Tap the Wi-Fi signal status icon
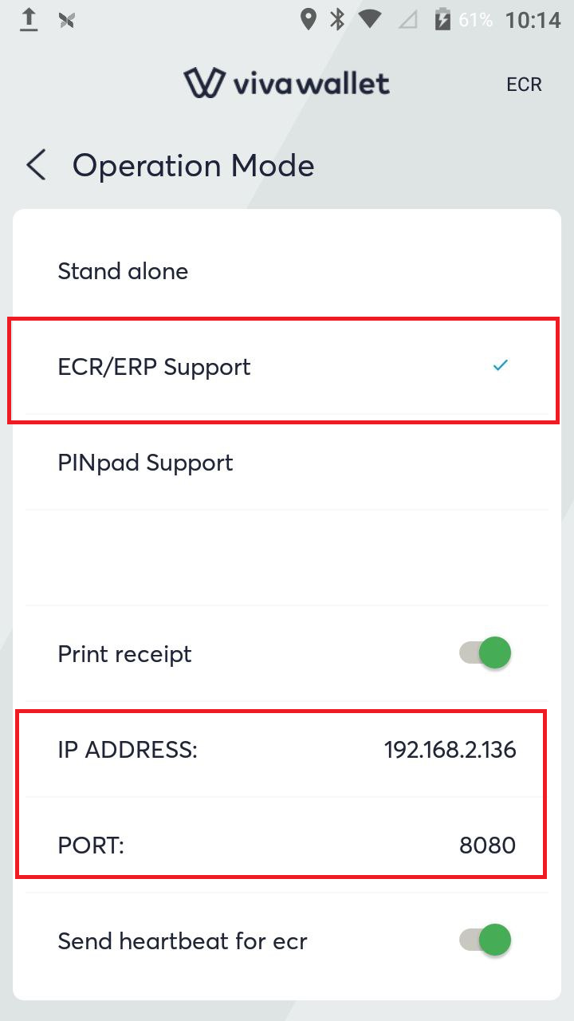Screen dimensions: 574x1021 pyautogui.click(x=369, y=20)
